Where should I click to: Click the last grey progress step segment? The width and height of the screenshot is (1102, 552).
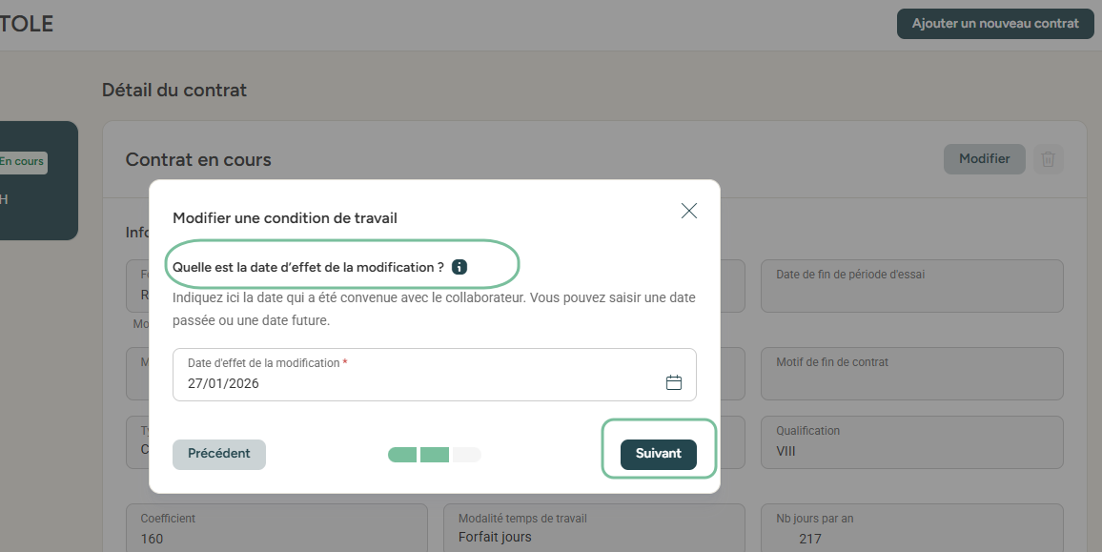(x=466, y=455)
